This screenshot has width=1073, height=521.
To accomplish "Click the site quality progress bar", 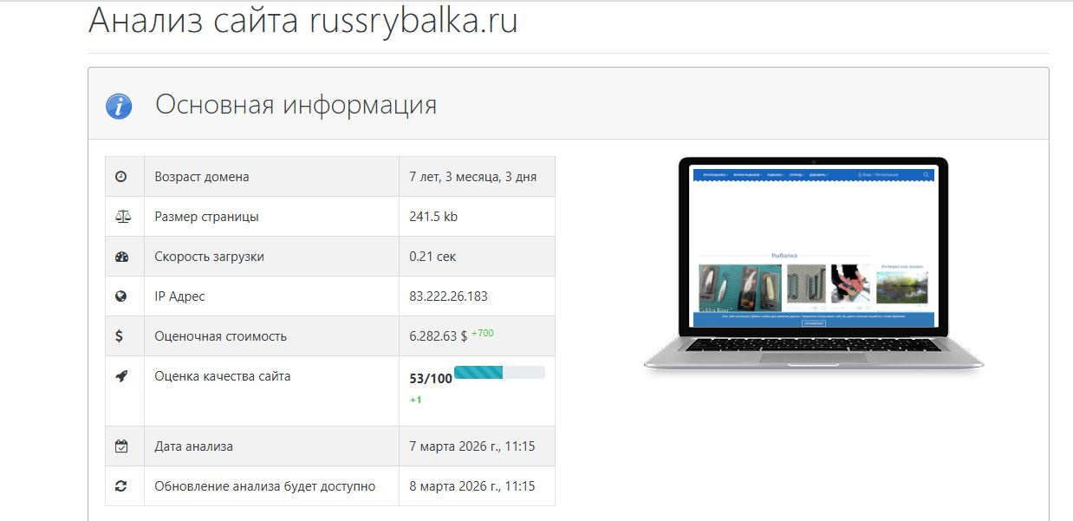I will (499, 373).
